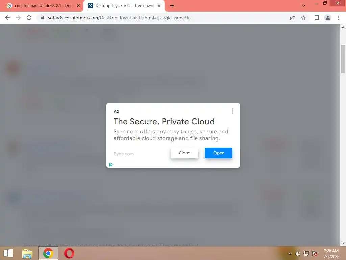Launch Opera from the taskbar
346x260 pixels.
tap(69, 253)
